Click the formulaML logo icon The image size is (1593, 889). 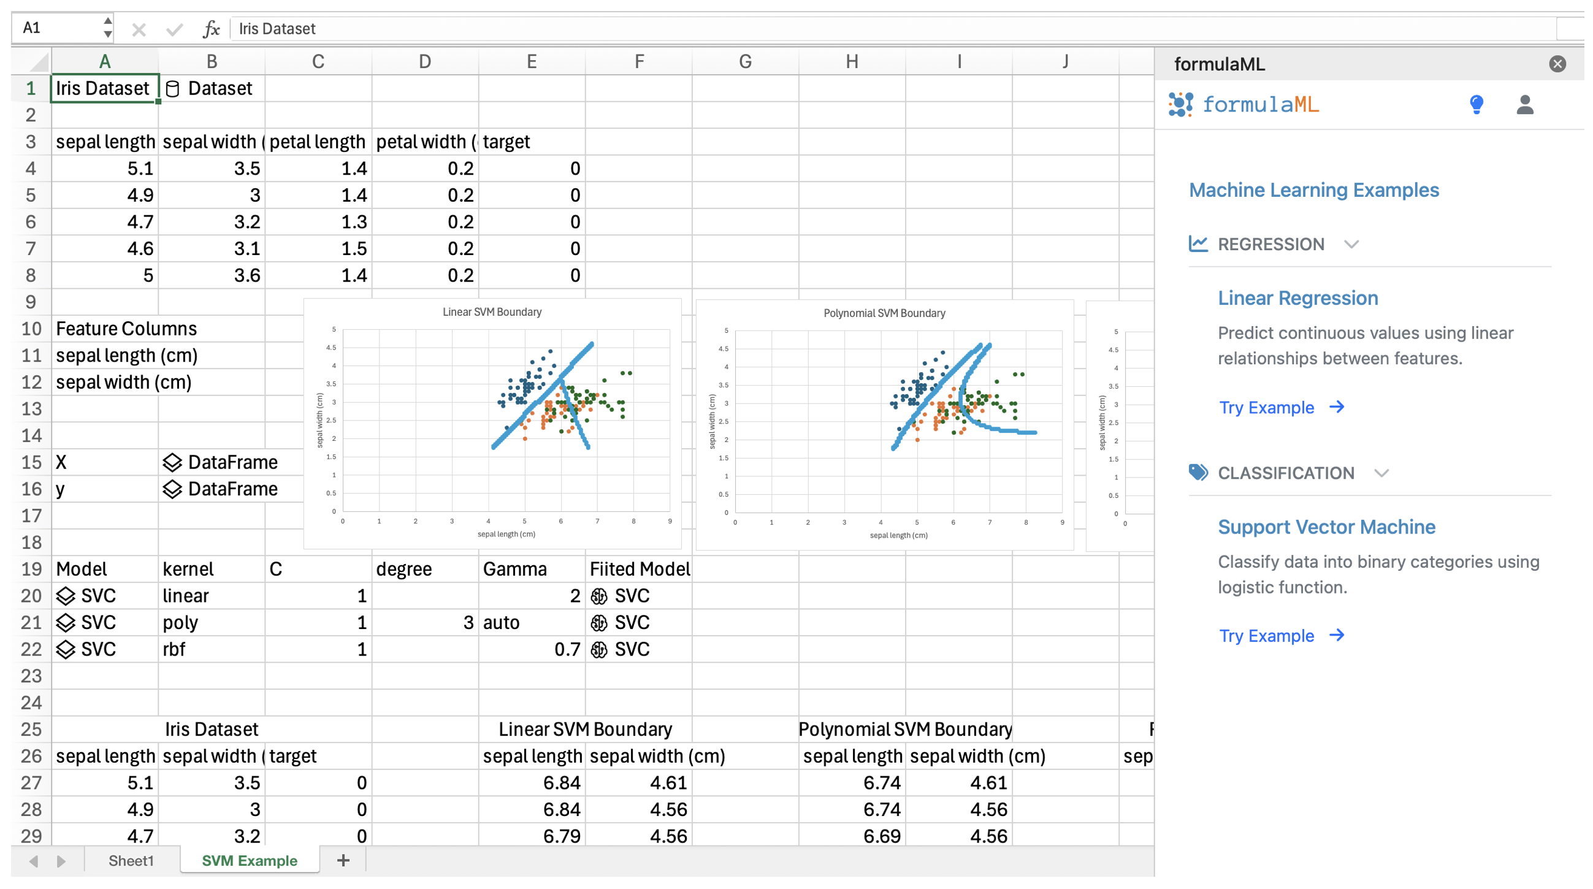[1180, 104]
